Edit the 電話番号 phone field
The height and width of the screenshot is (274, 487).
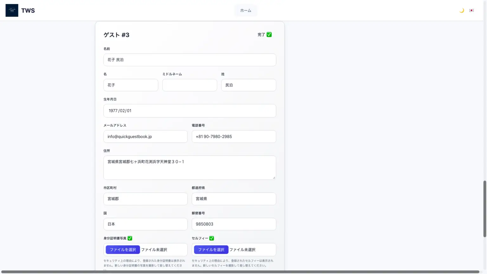click(x=234, y=137)
